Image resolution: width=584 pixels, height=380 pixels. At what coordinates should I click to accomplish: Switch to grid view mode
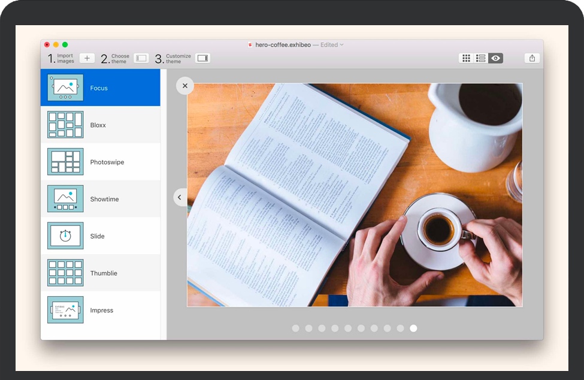[x=466, y=58]
